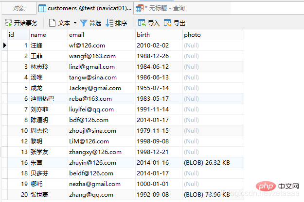The height and width of the screenshot is (202, 304).
Task: Select the birth cell 1983-05-17
Action: click(x=159, y=99)
